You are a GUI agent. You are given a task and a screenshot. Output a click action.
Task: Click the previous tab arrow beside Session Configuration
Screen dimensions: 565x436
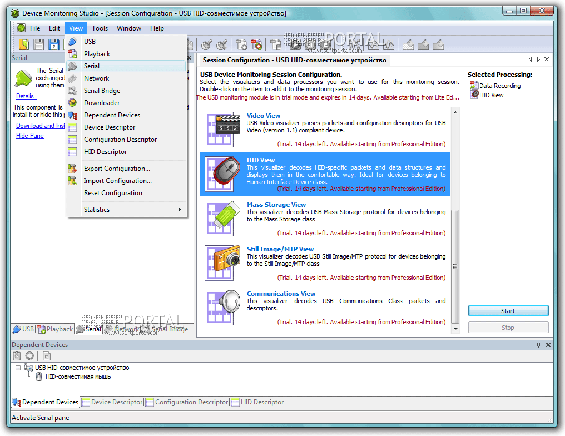(530, 60)
